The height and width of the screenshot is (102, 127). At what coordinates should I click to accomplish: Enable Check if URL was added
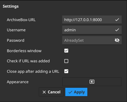(x=66, y=61)
